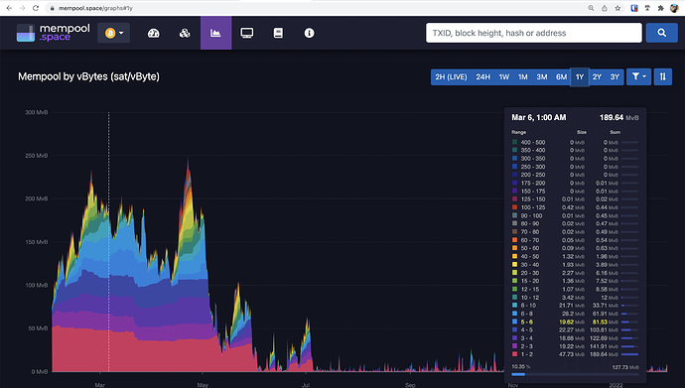Select the 24H time range

(482, 76)
